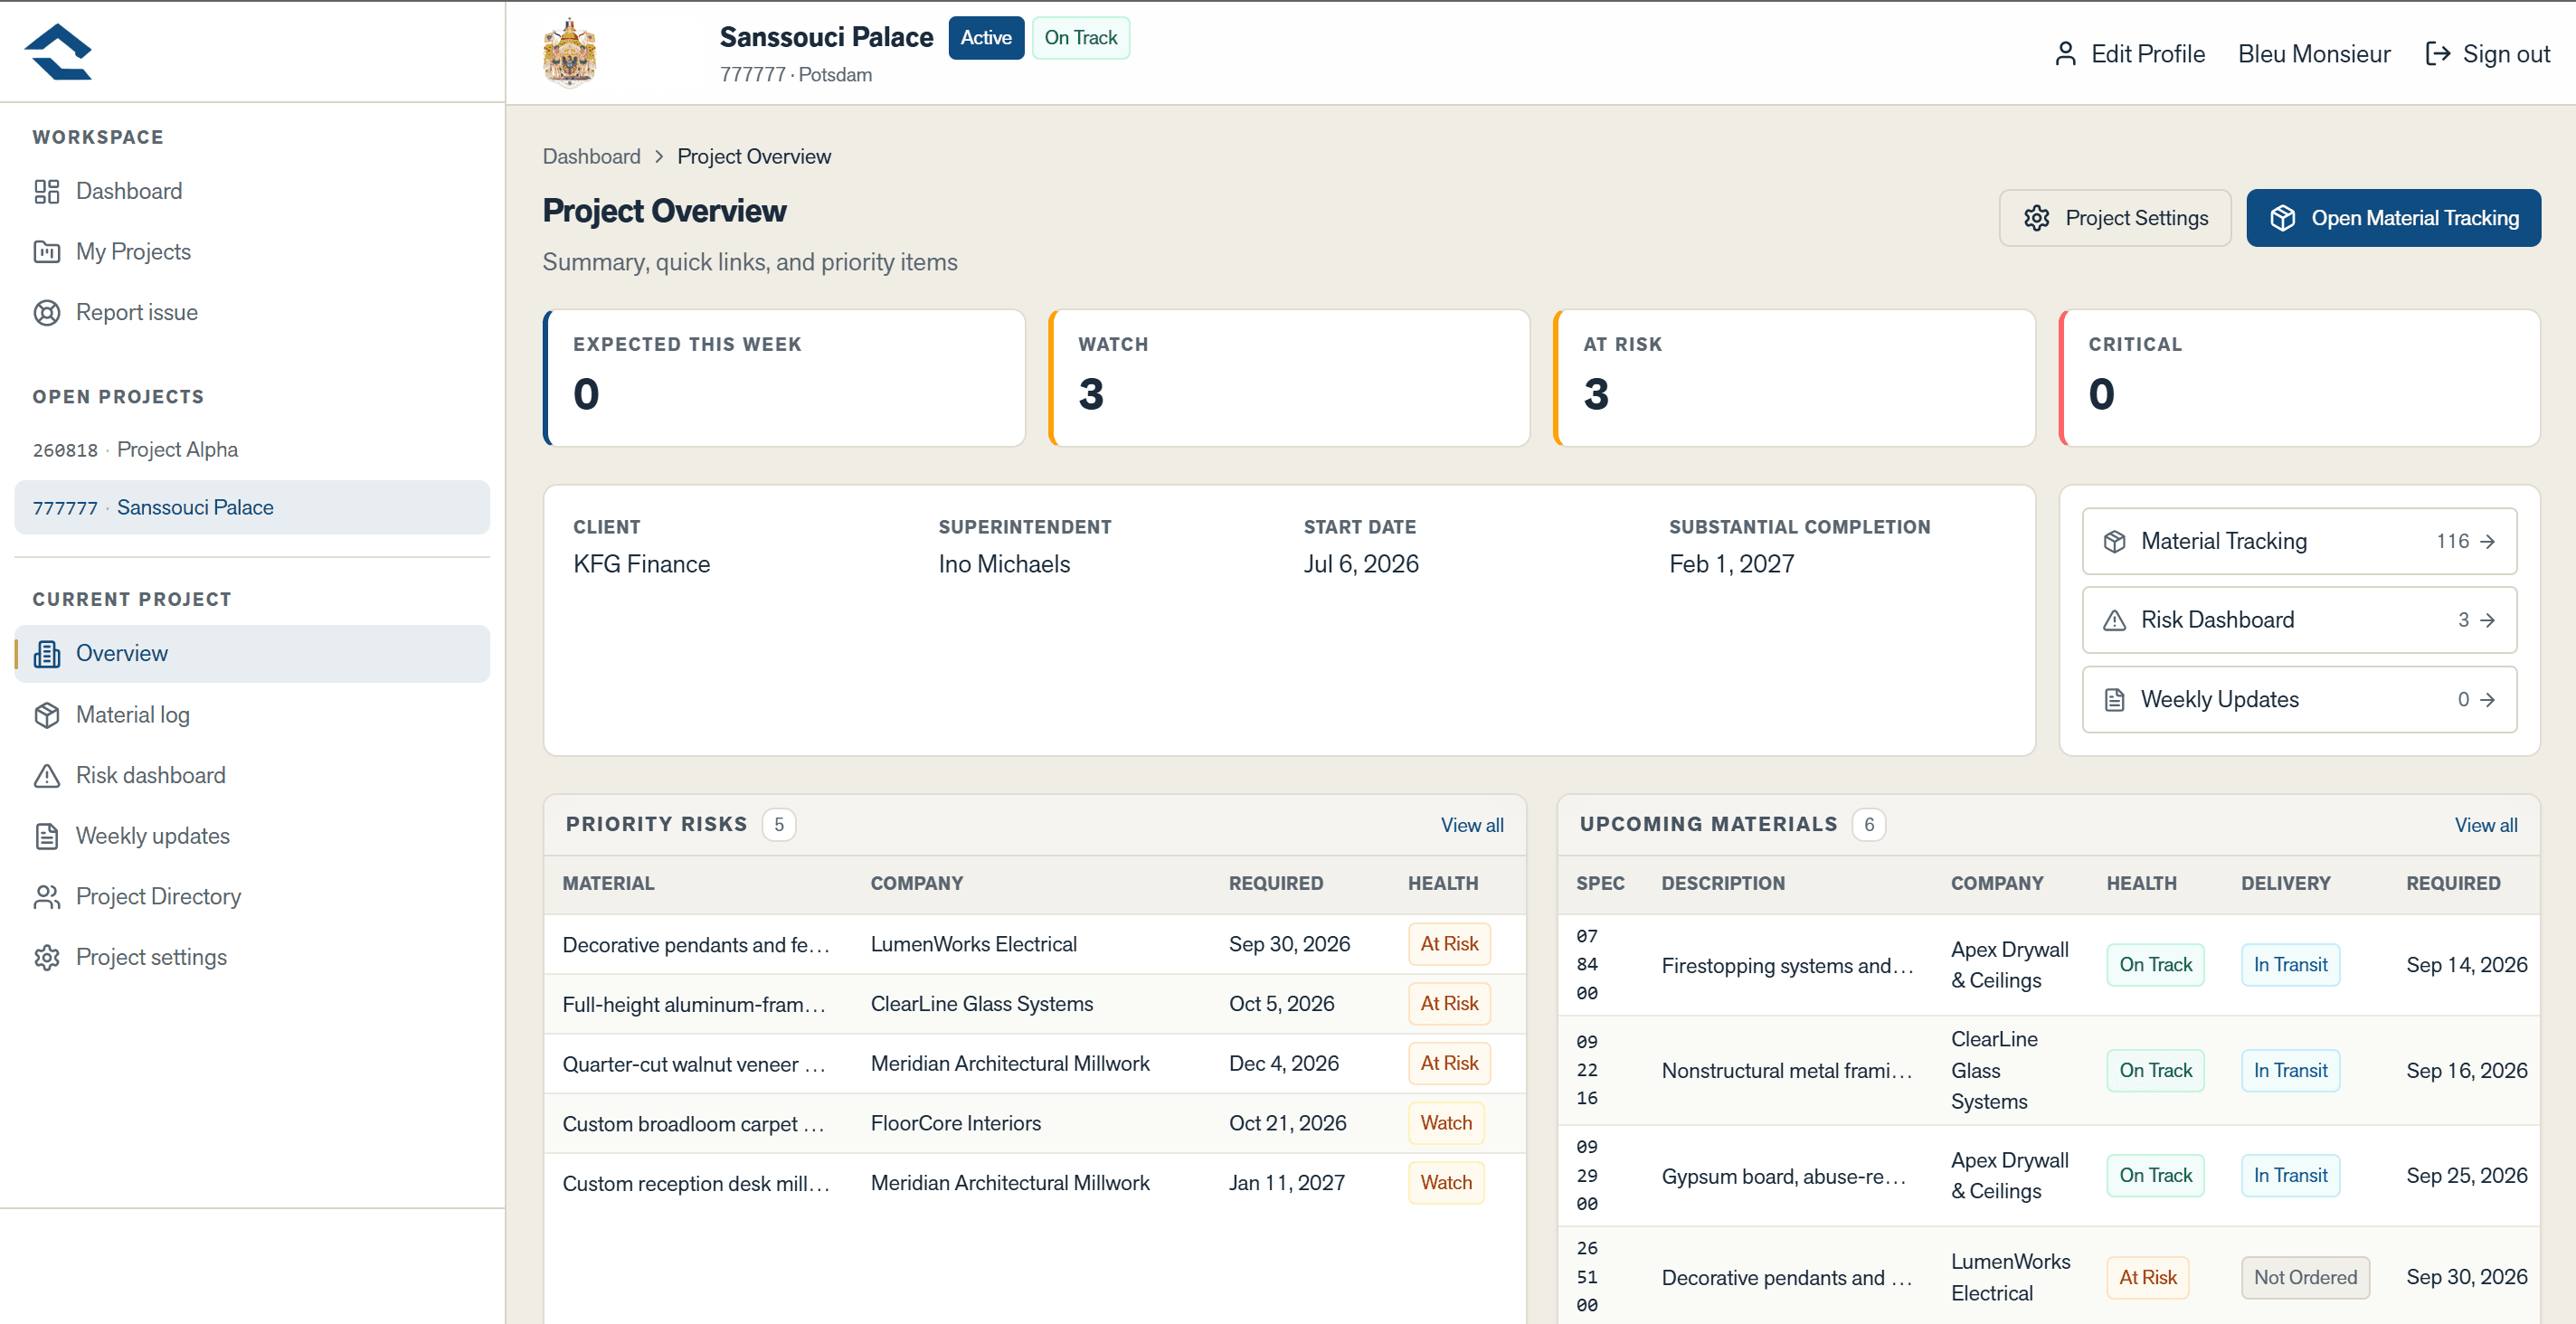
Task: Select Overview in current project menu
Action: [252, 654]
